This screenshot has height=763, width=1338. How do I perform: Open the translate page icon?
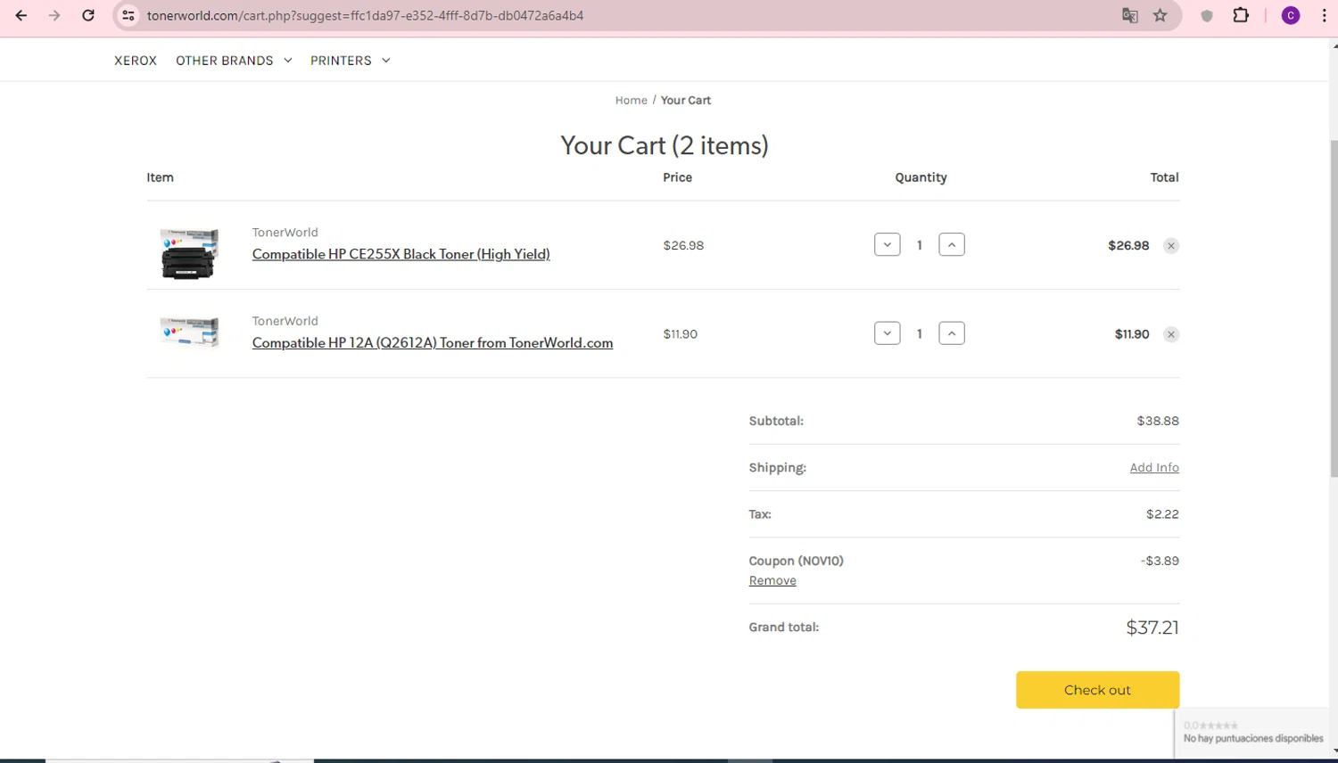pos(1129,15)
